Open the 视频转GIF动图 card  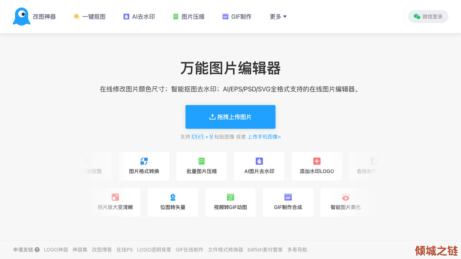(x=230, y=202)
